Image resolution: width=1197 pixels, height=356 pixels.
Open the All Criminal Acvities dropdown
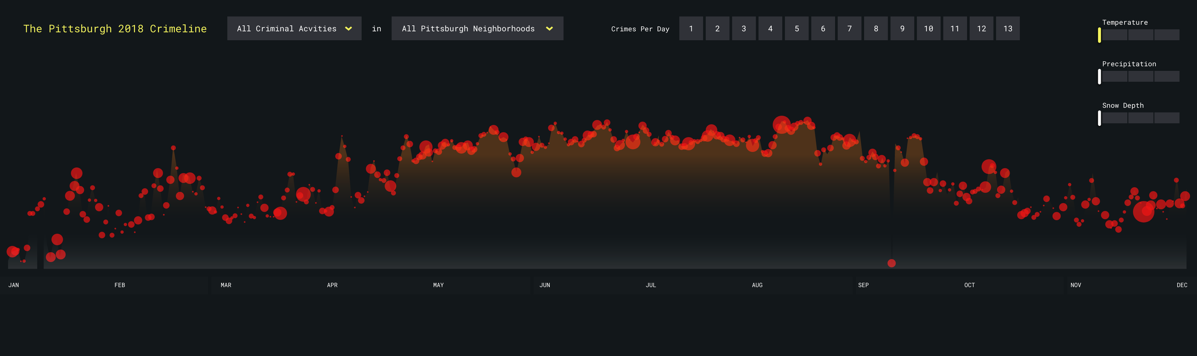tap(294, 28)
